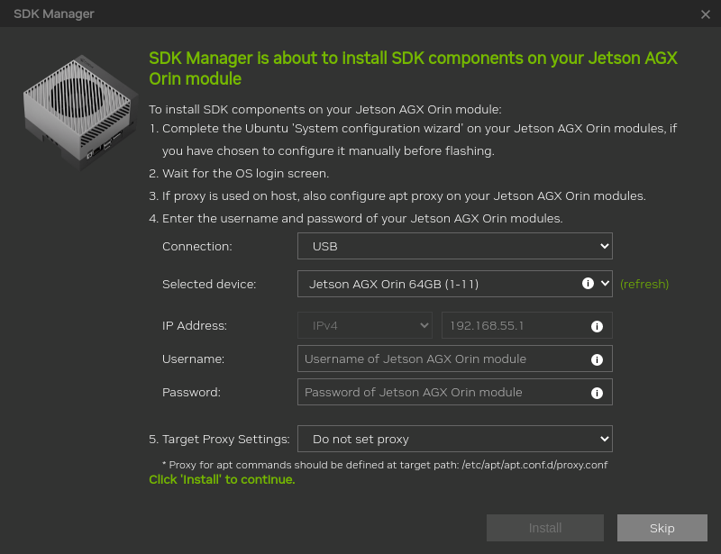Viewport: 721px width, 554px height.
Task: Focus the Password input field
Action: (443, 392)
